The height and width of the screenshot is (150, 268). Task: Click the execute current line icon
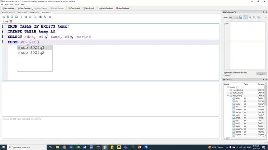[26, 17]
